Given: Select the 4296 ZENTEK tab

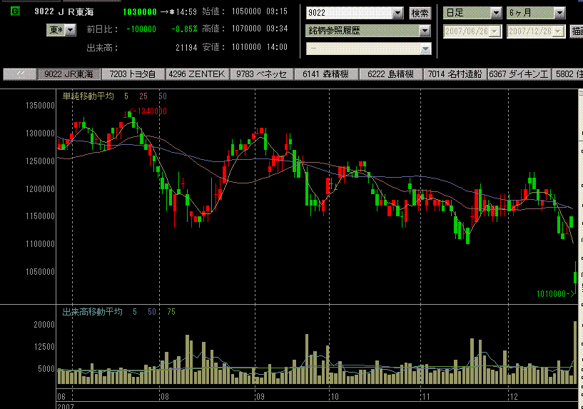Looking at the screenshot, I should 198,74.
